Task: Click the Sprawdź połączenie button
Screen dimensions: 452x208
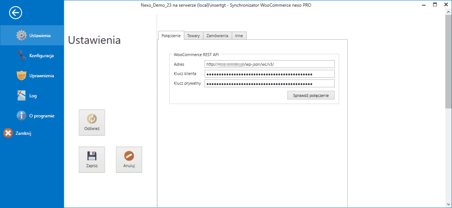Action: 311,95
